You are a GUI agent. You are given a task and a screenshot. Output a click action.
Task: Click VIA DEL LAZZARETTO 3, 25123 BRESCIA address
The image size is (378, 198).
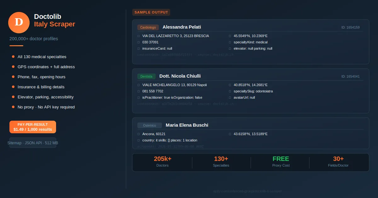pos(175,36)
